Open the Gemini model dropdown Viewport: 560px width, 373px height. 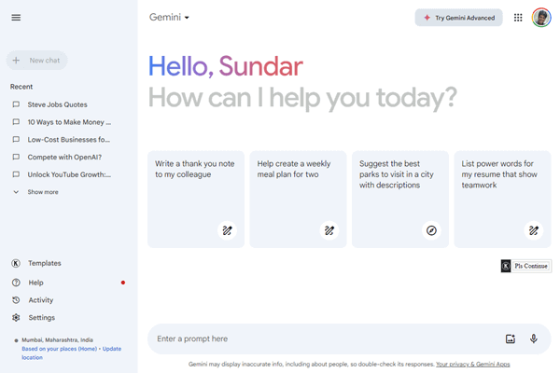pyautogui.click(x=169, y=17)
